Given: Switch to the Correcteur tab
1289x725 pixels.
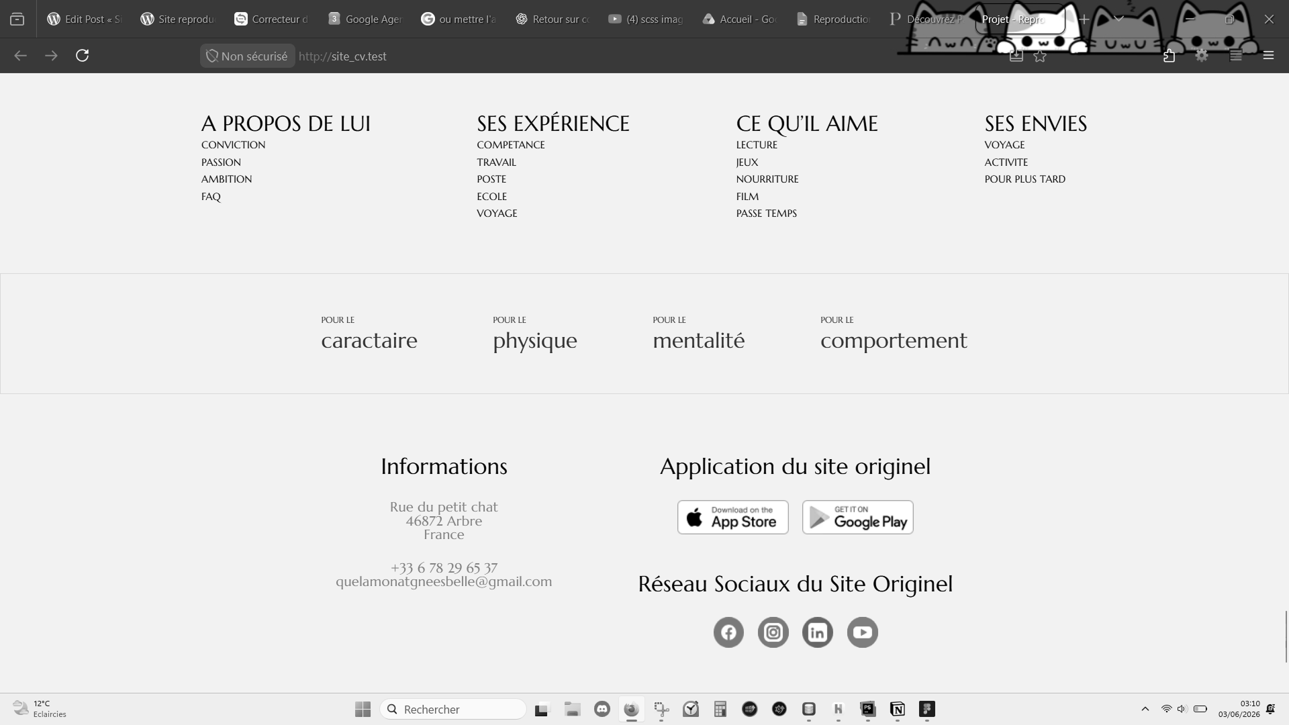Looking at the screenshot, I should (271, 19).
